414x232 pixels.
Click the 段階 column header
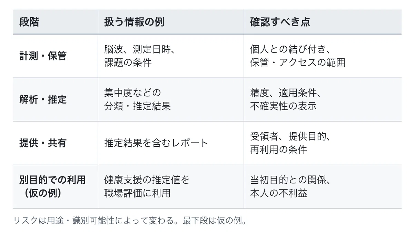29,22
